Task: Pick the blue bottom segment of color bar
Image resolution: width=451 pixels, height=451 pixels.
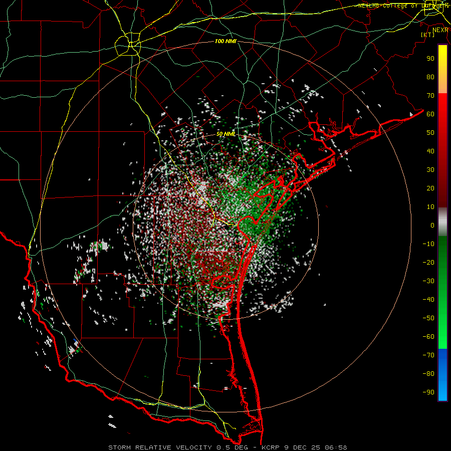Action: (x=442, y=375)
